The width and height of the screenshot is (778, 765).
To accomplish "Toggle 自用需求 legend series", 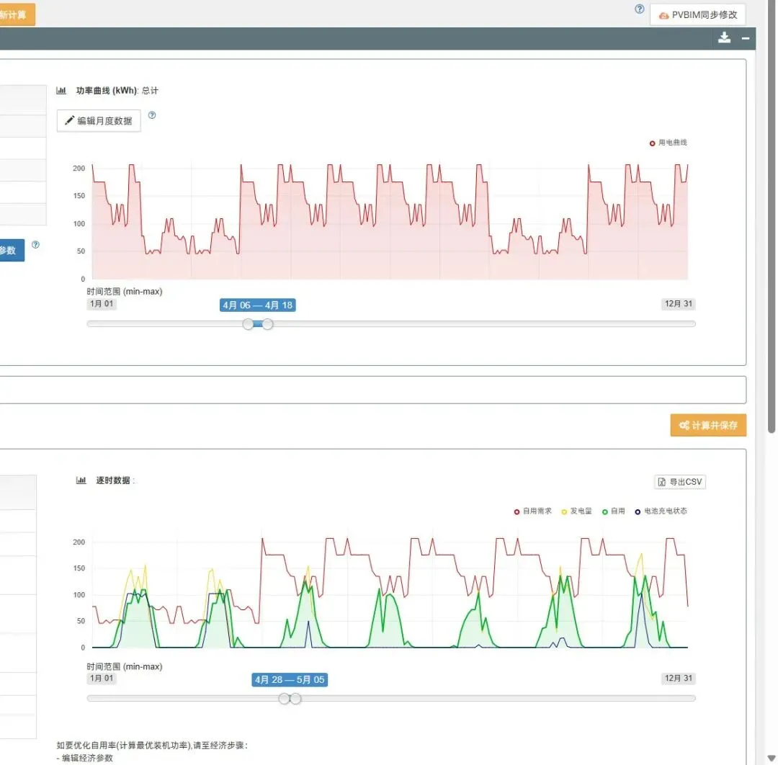I will [533, 511].
